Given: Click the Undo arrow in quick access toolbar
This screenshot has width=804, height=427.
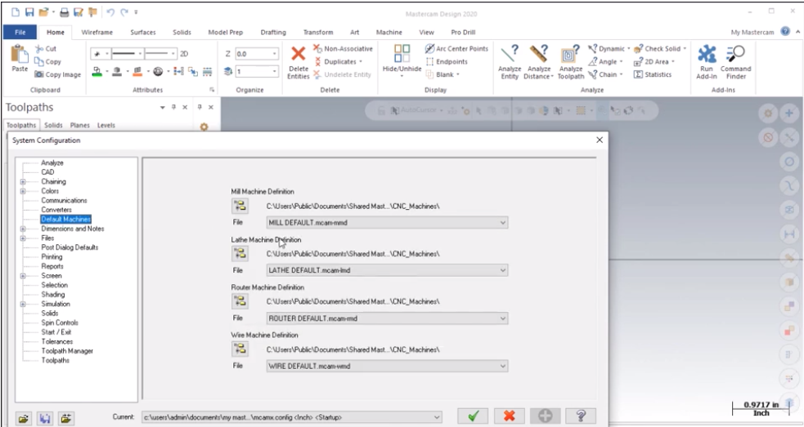Looking at the screenshot, I should 110,11.
